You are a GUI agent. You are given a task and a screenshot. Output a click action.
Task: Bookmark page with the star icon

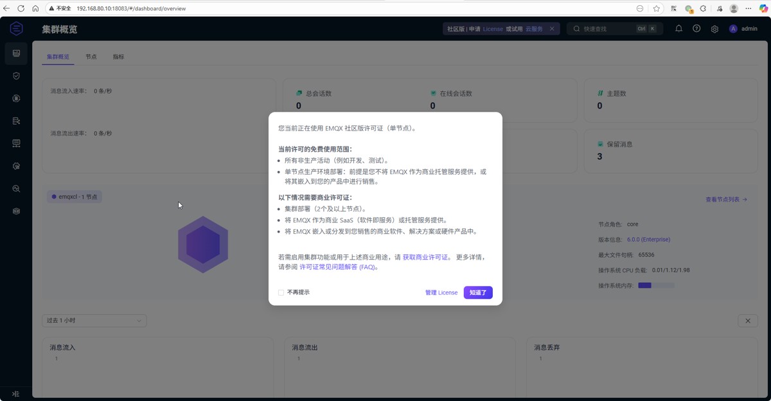coord(656,8)
